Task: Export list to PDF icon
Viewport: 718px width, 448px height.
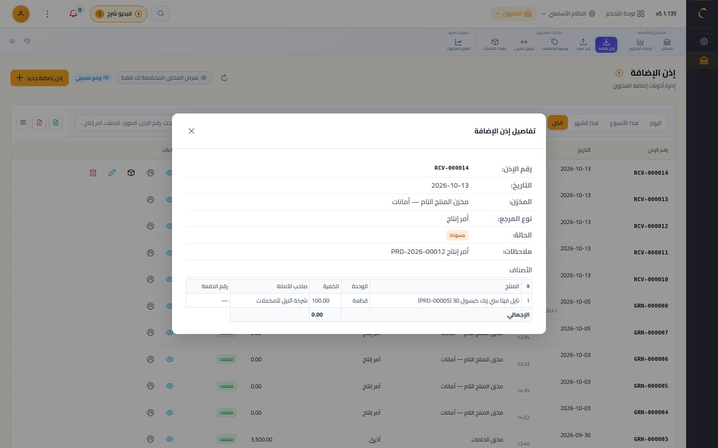Action: pyautogui.click(x=39, y=122)
